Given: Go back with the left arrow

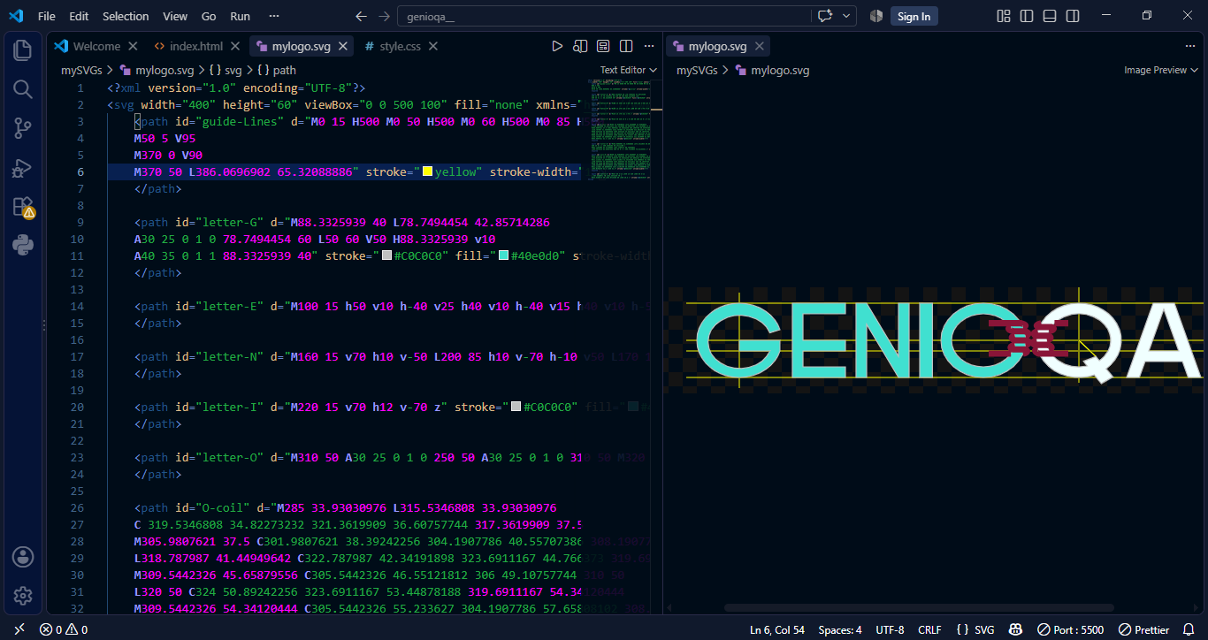Looking at the screenshot, I should pyautogui.click(x=361, y=16).
